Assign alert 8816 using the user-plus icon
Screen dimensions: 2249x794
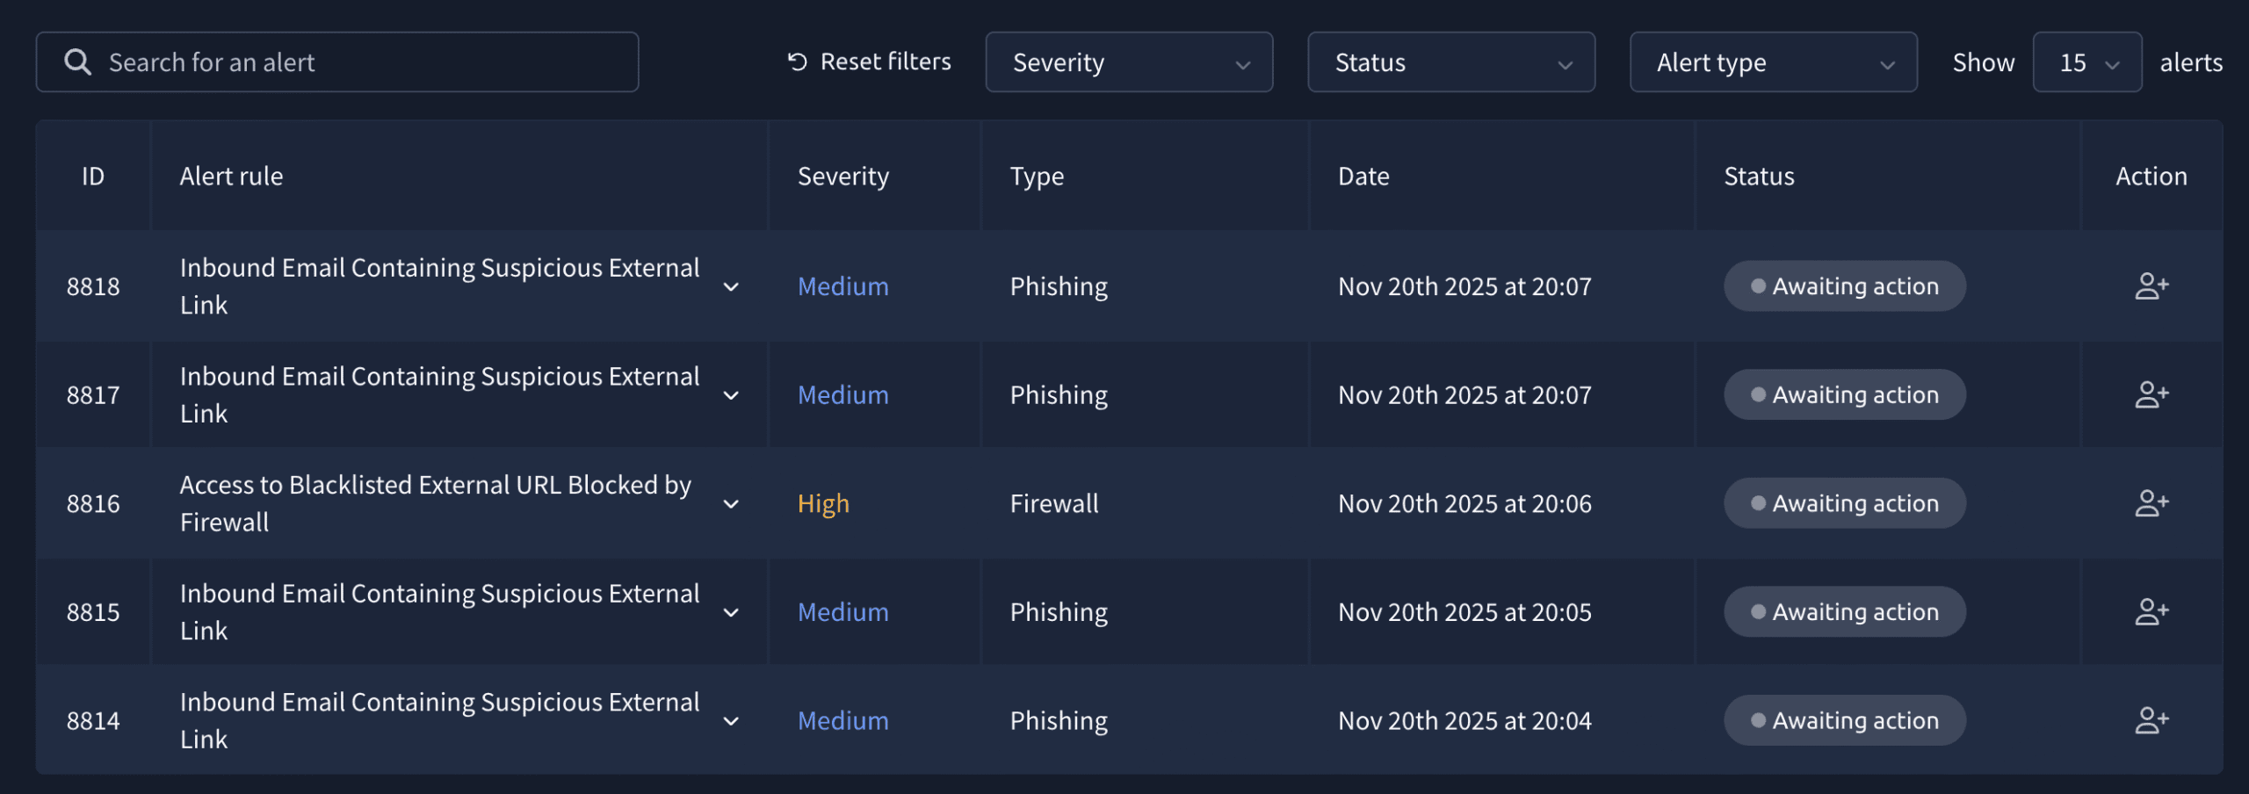[2151, 503]
